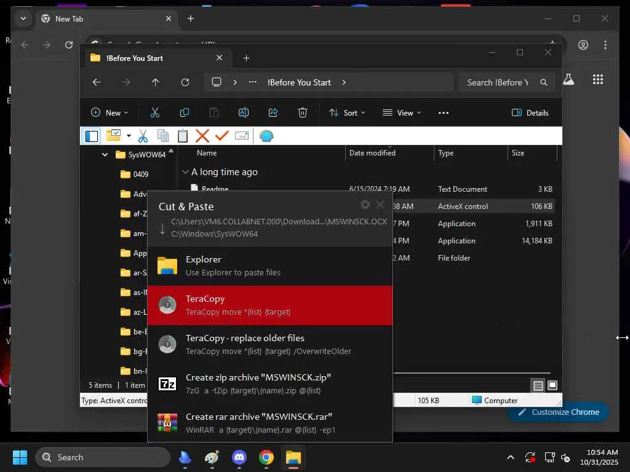Open the Cut & Paste settings gear
Image resolution: width=630 pixels, height=472 pixels.
pos(365,205)
